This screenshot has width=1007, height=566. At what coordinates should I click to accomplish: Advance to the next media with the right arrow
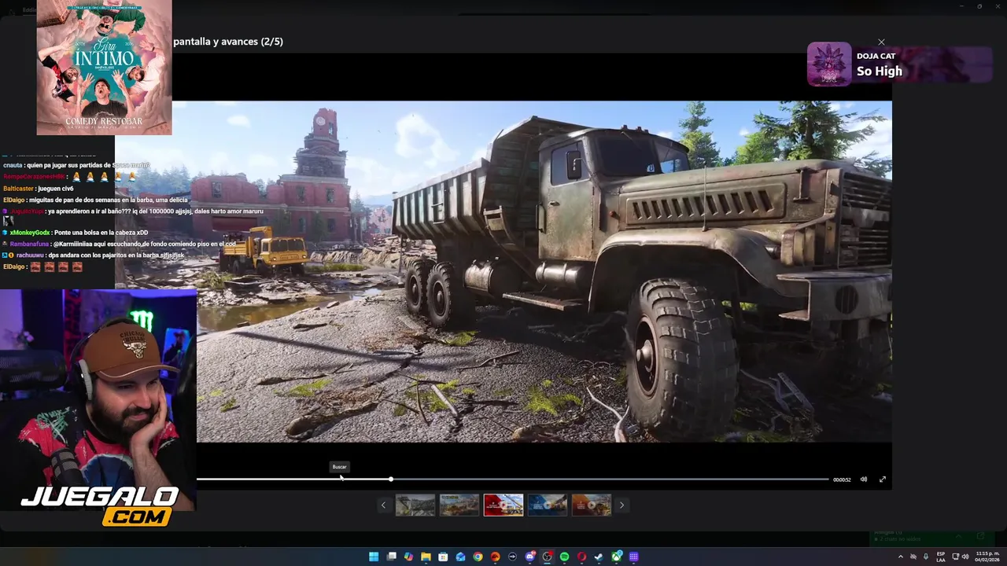pos(622,505)
